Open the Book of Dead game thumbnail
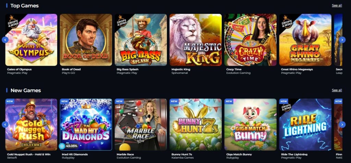This screenshot has height=163, width=351. pyautogui.click(x=86, y=40)
